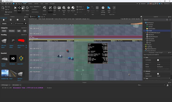Screen dimensions: 172x102
Task: Open the Assistant panel
Action: tap(142, 4)
